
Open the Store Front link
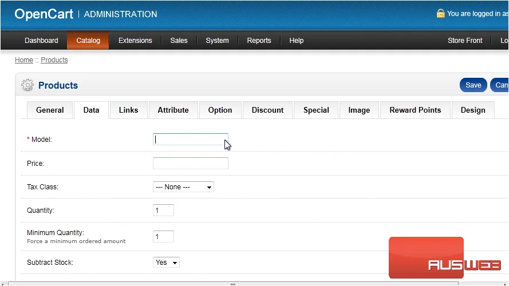pos(465,41)
